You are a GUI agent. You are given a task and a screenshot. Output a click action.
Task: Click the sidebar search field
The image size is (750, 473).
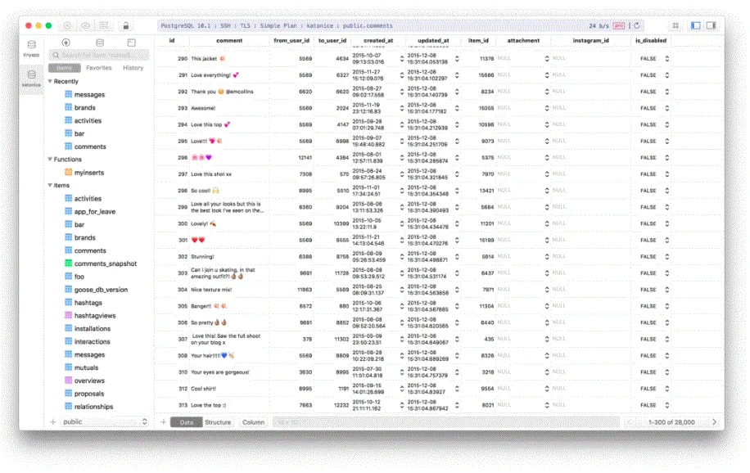click(x=99, y=55)
